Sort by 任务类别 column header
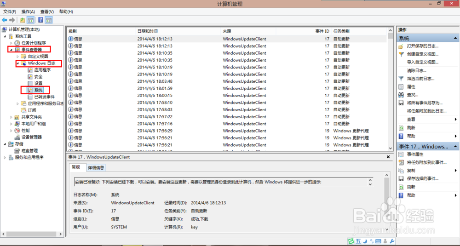460x246 pixels. [x=359, y=31]
